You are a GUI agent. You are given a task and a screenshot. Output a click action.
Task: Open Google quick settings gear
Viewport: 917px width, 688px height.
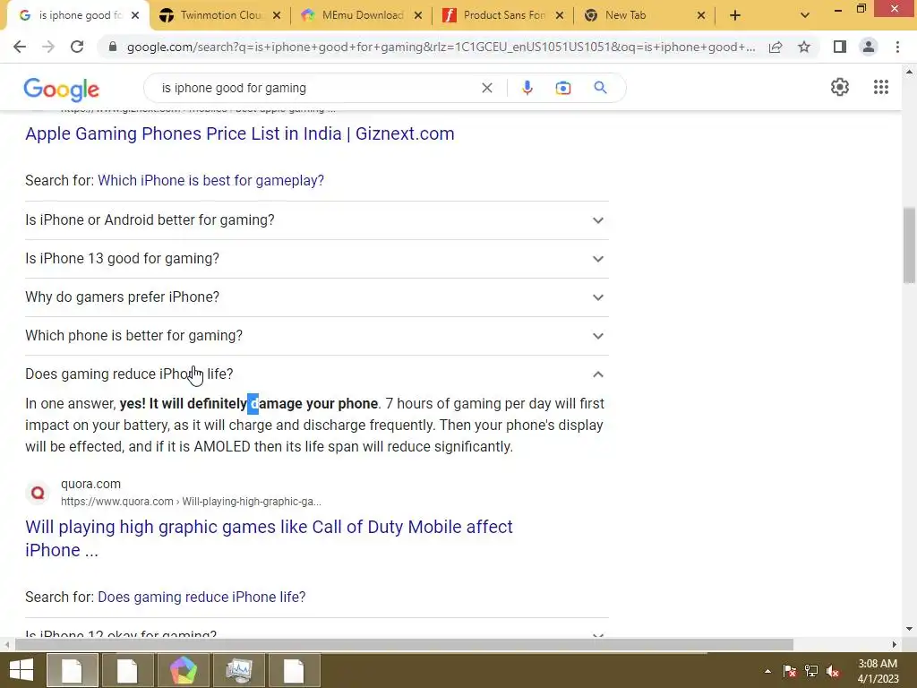coord(840,87)
